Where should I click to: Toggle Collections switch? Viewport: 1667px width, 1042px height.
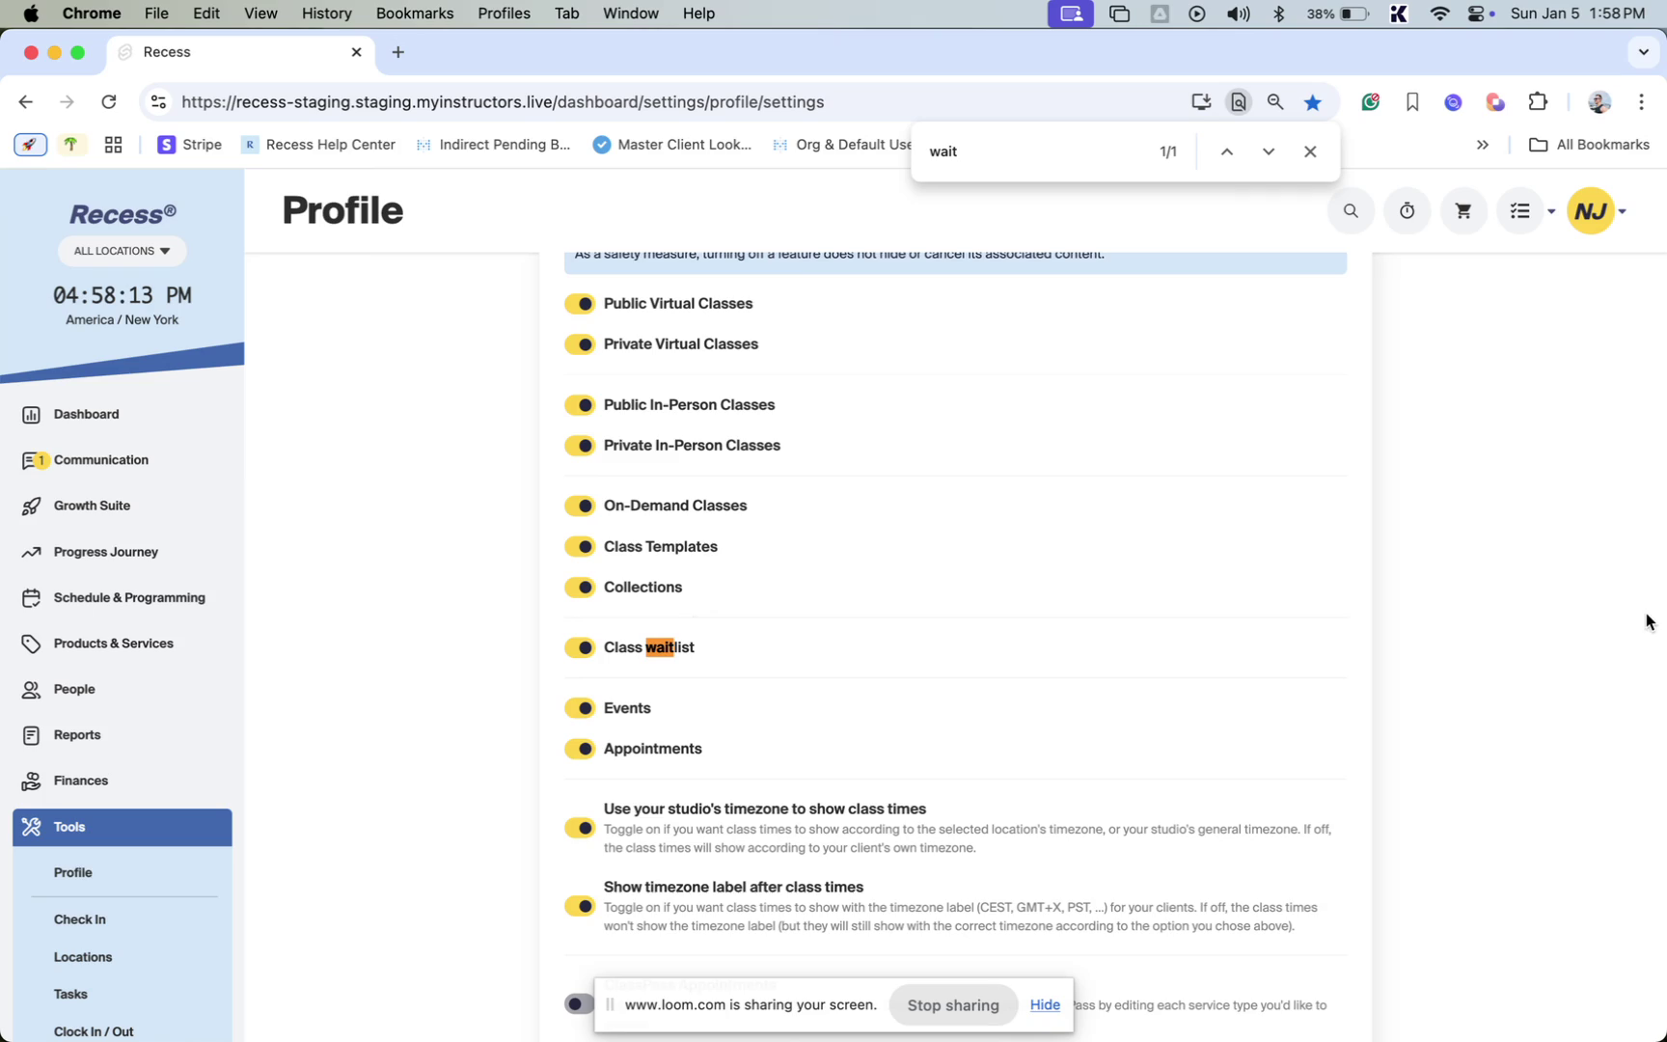580,588
